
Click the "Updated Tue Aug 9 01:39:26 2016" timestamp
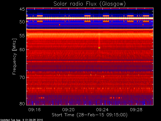tap(21, 120)
